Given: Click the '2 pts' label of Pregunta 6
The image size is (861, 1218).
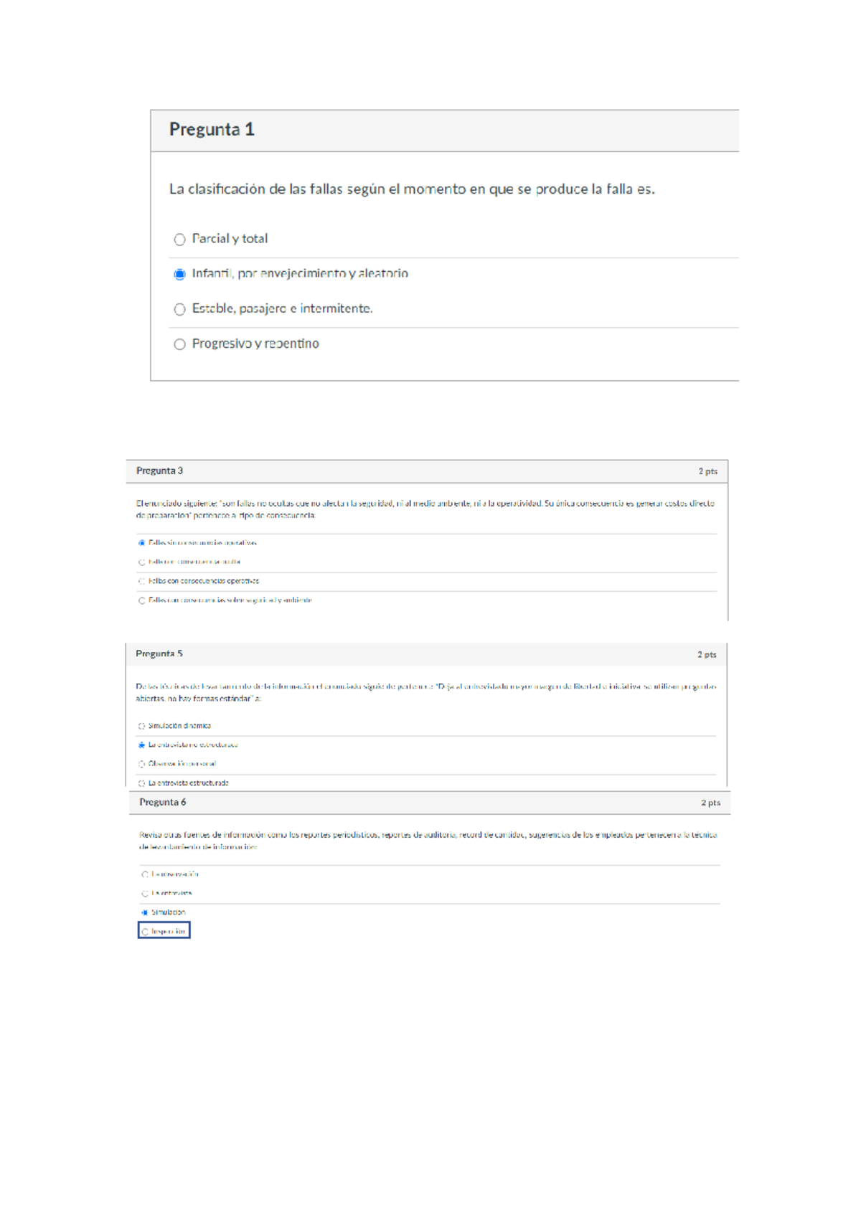Looking at the screenshot, I should 710,803.
